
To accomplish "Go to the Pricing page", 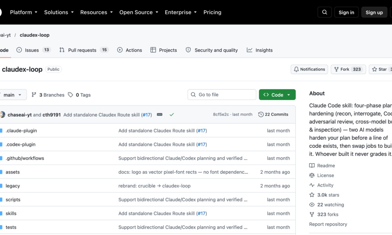I will pos(212,12).
